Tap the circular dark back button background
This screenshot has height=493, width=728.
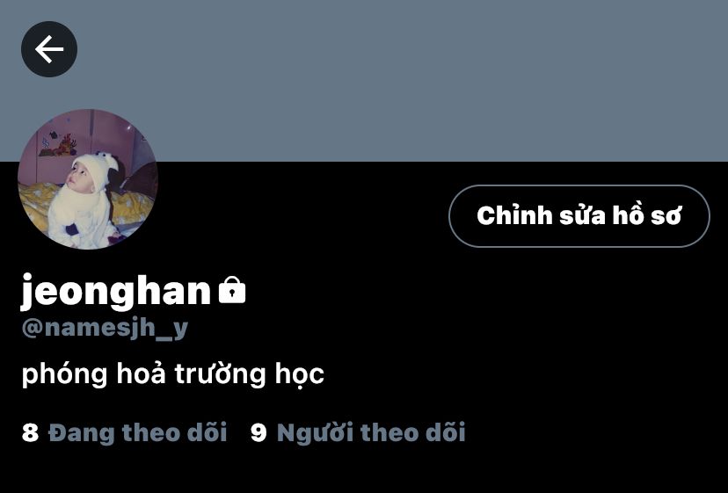(x=48, y=48)
